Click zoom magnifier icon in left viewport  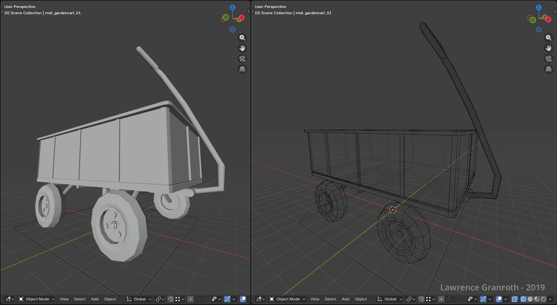click(x=242, y=38)
